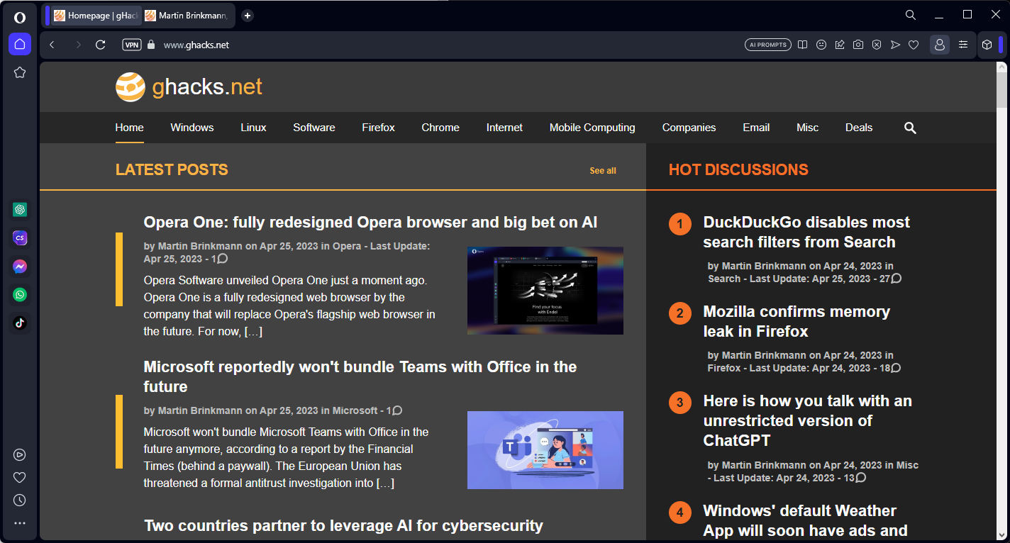Open the Windows section of ghacks
The image size is (1010, 543).
tap(192, 128)
